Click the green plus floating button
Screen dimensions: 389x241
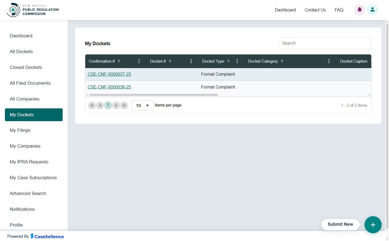(373, 225)
